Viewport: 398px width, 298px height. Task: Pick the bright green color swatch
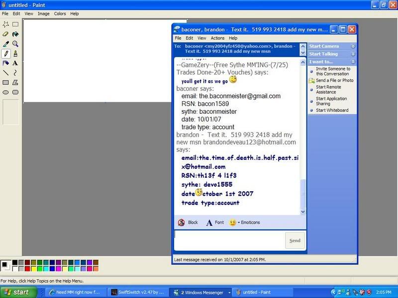pos(40,268)
